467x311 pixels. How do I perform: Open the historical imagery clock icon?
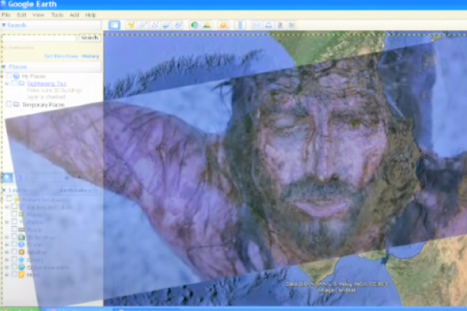(195, 25)
